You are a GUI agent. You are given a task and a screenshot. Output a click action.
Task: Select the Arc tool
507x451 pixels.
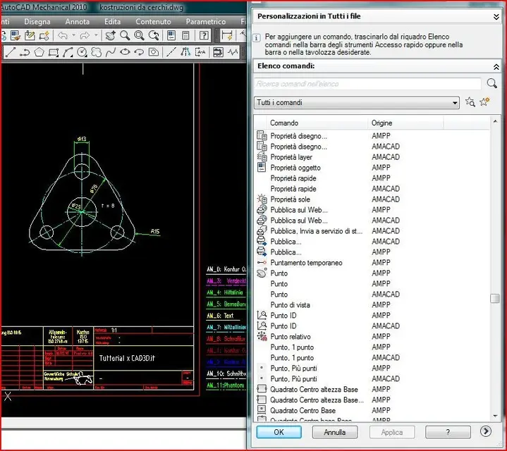click(68, 52)
